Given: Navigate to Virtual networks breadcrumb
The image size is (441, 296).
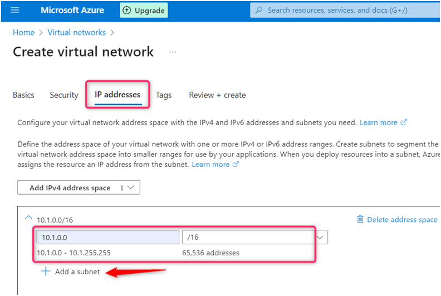Looking at the screenshot, I should point(77,33).
